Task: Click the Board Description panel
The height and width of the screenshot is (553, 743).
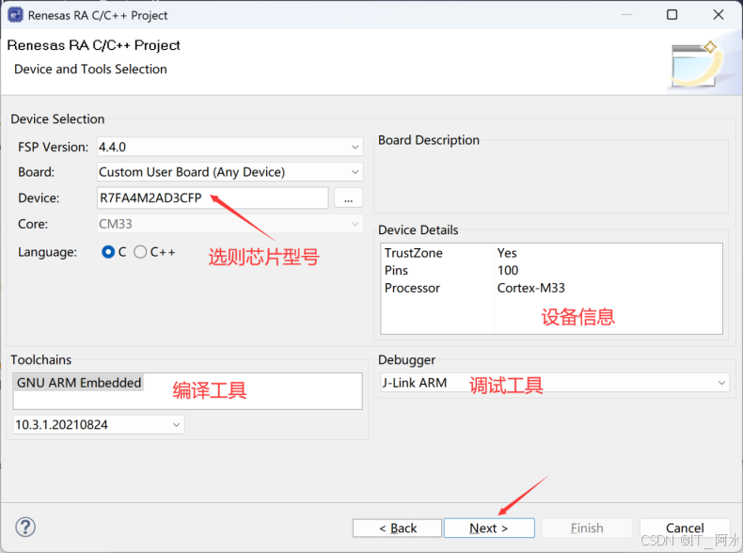Action: (x=551, y=176)
